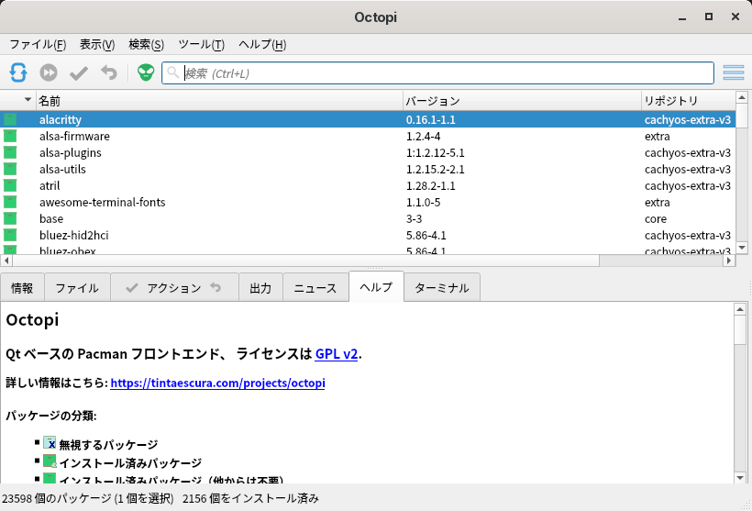Click the sort arrow in the status column header
The width and height of the screenshot is (752, 511).
click(x=28, y=100)
